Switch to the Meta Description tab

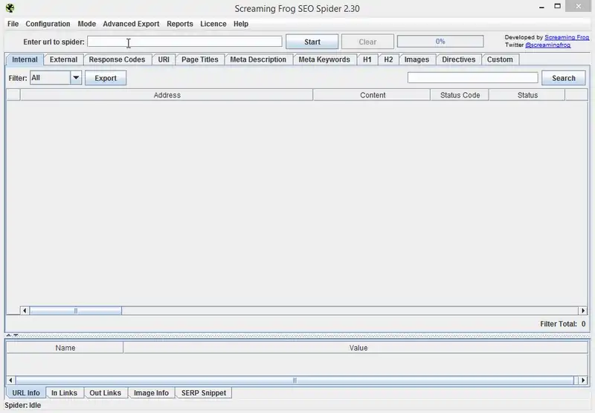(x=258, y=59)
